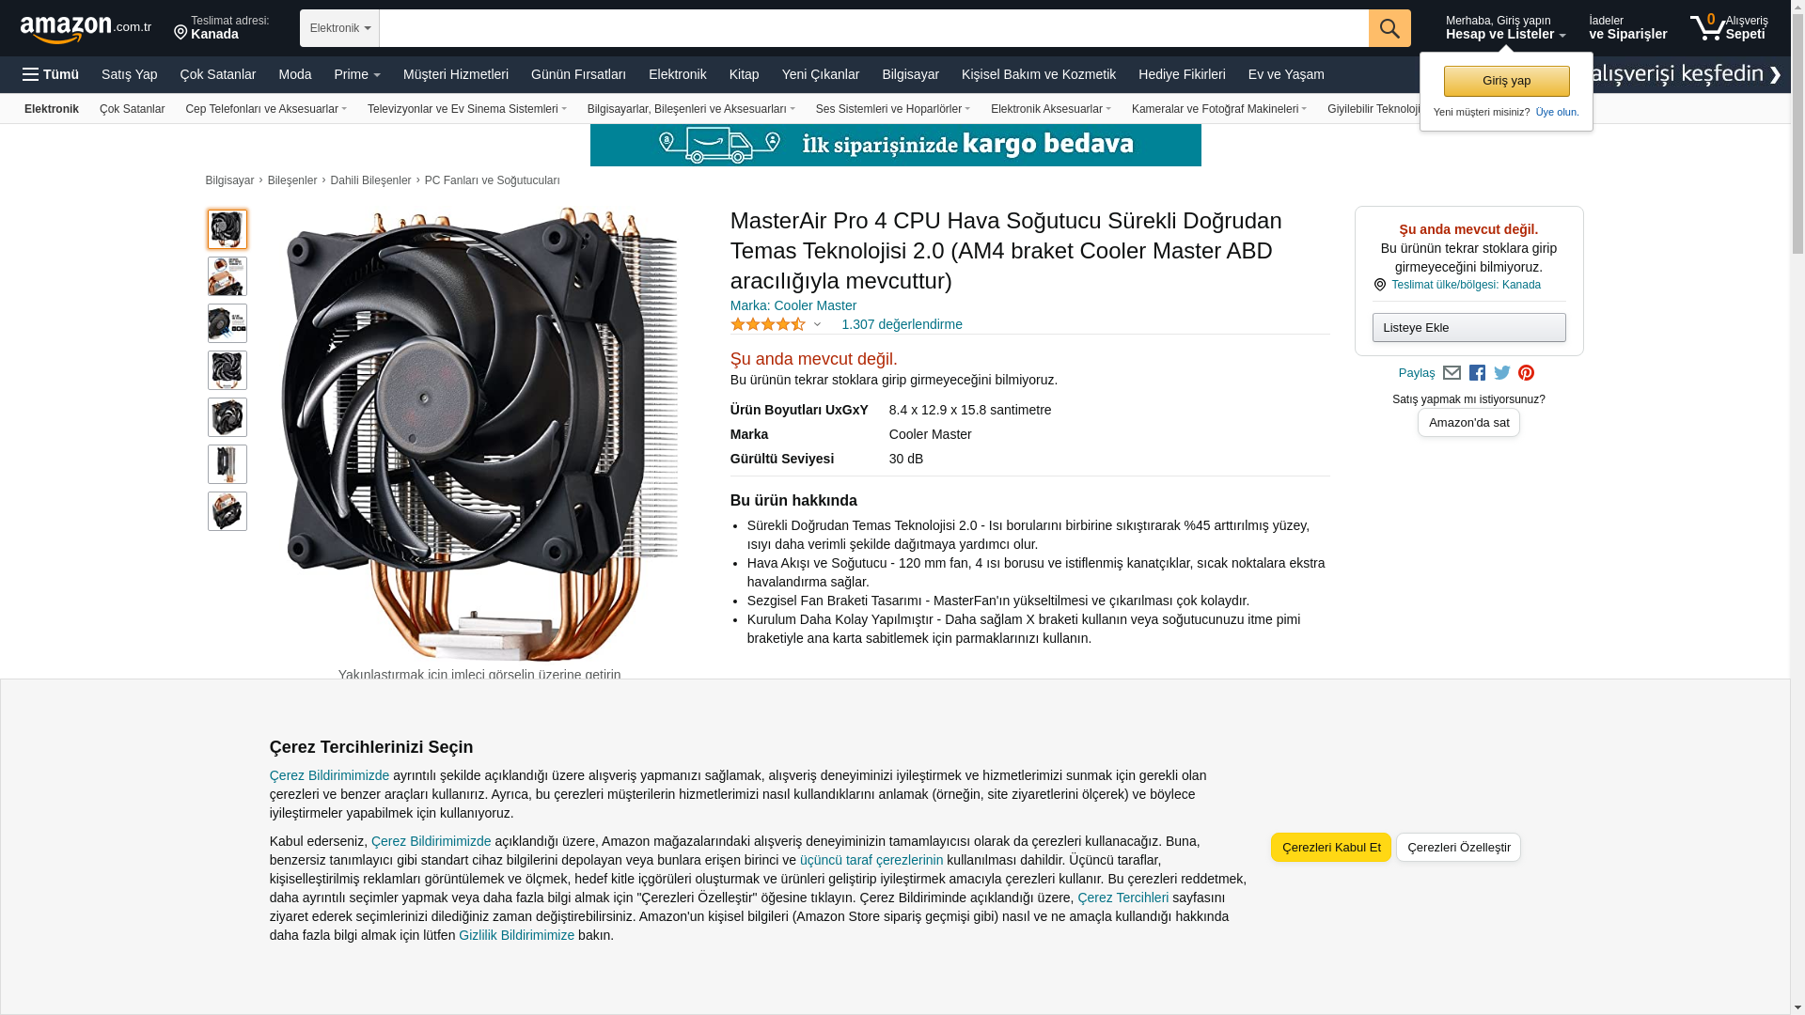This screenshot has height=1015, width=1805.
Task: Share product on Twitter icon
Action: tap(1502, 373)
